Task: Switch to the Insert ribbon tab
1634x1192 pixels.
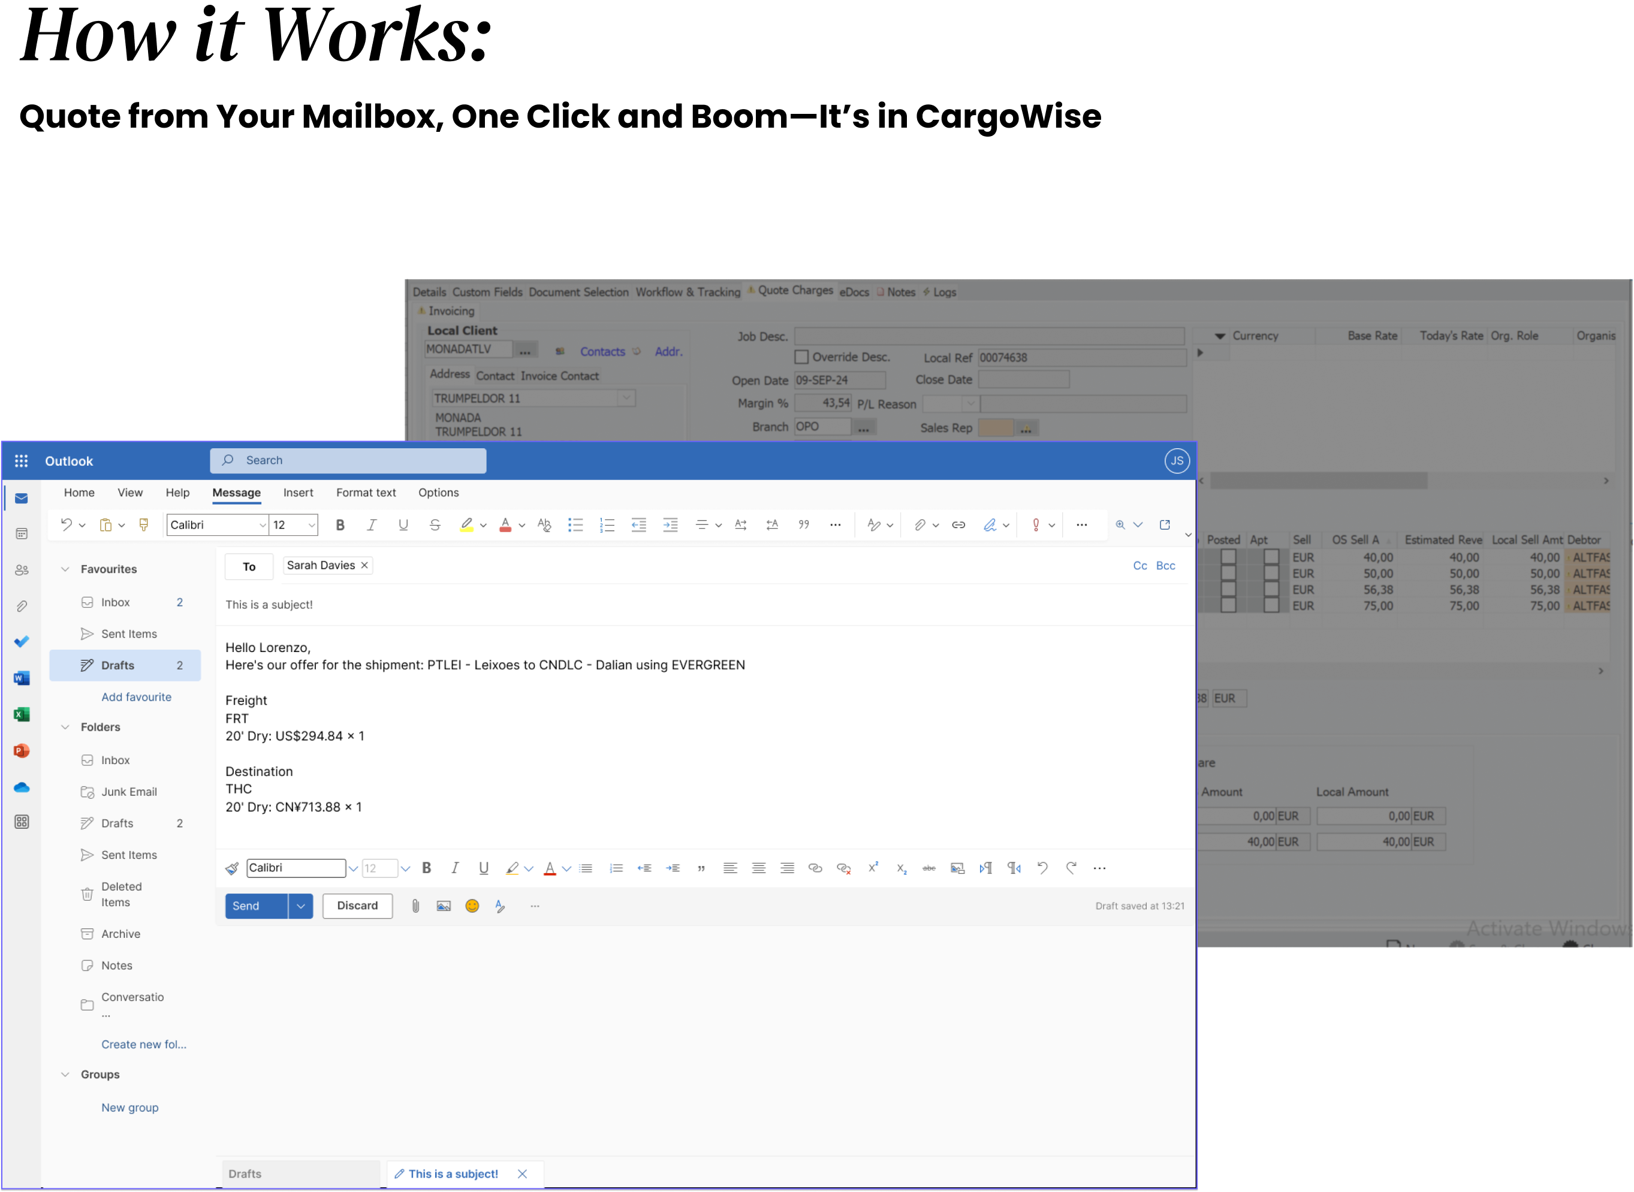Action: click(298, 493)
